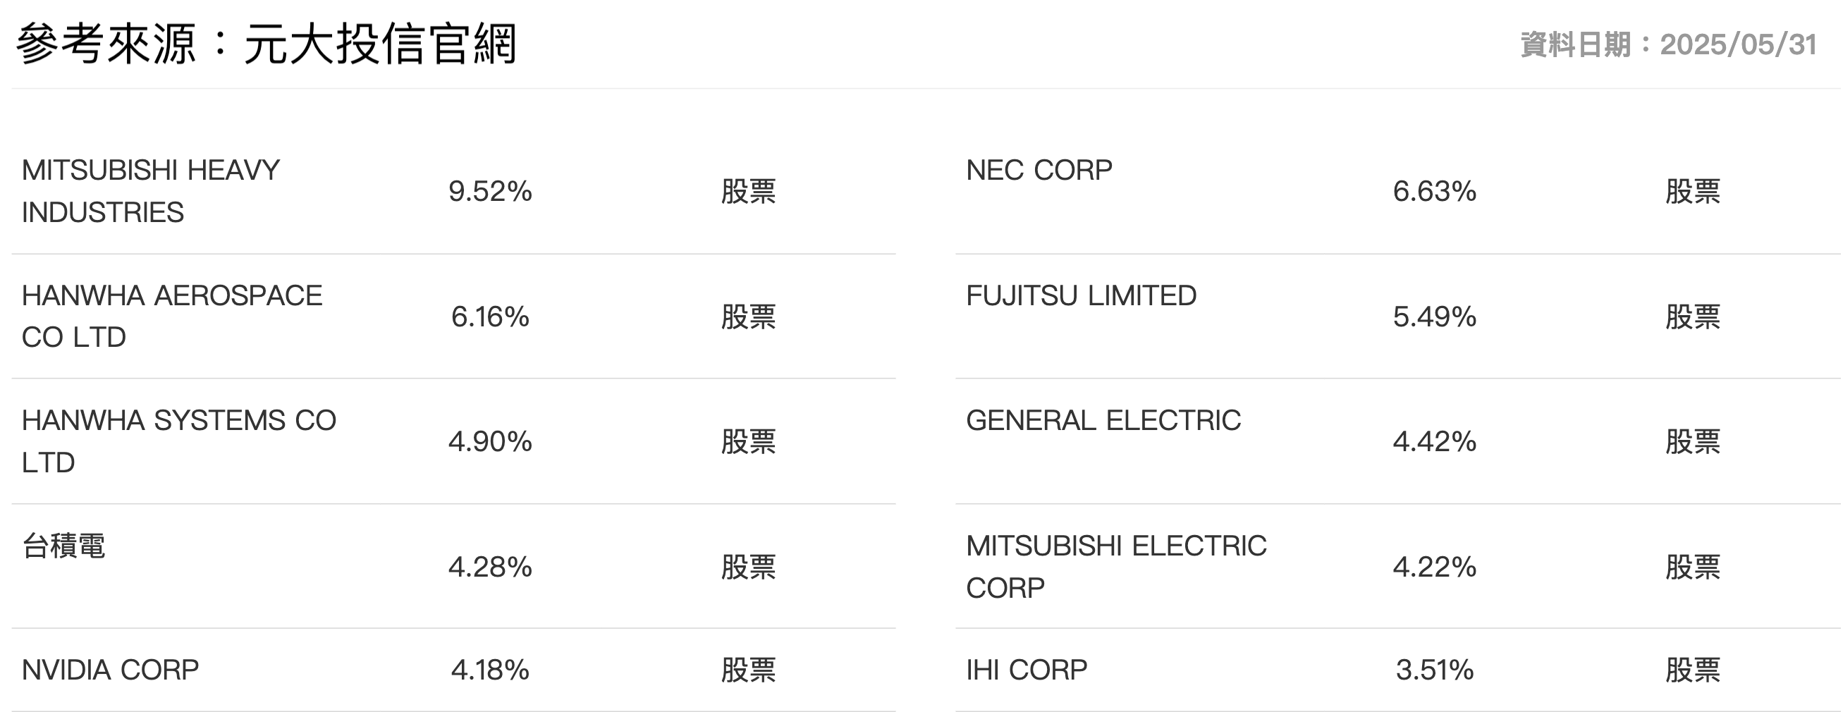1843x712 pixels.
Task: Open the MITSUBISHI HEAVY INDUSTRIES holding
Action: click(x=453, y=191)
